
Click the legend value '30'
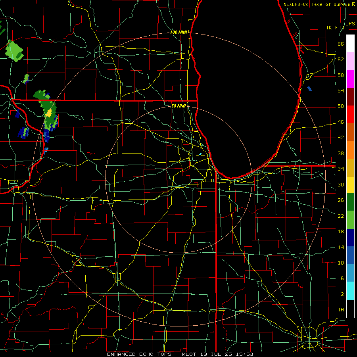click(x=341, y=184)
